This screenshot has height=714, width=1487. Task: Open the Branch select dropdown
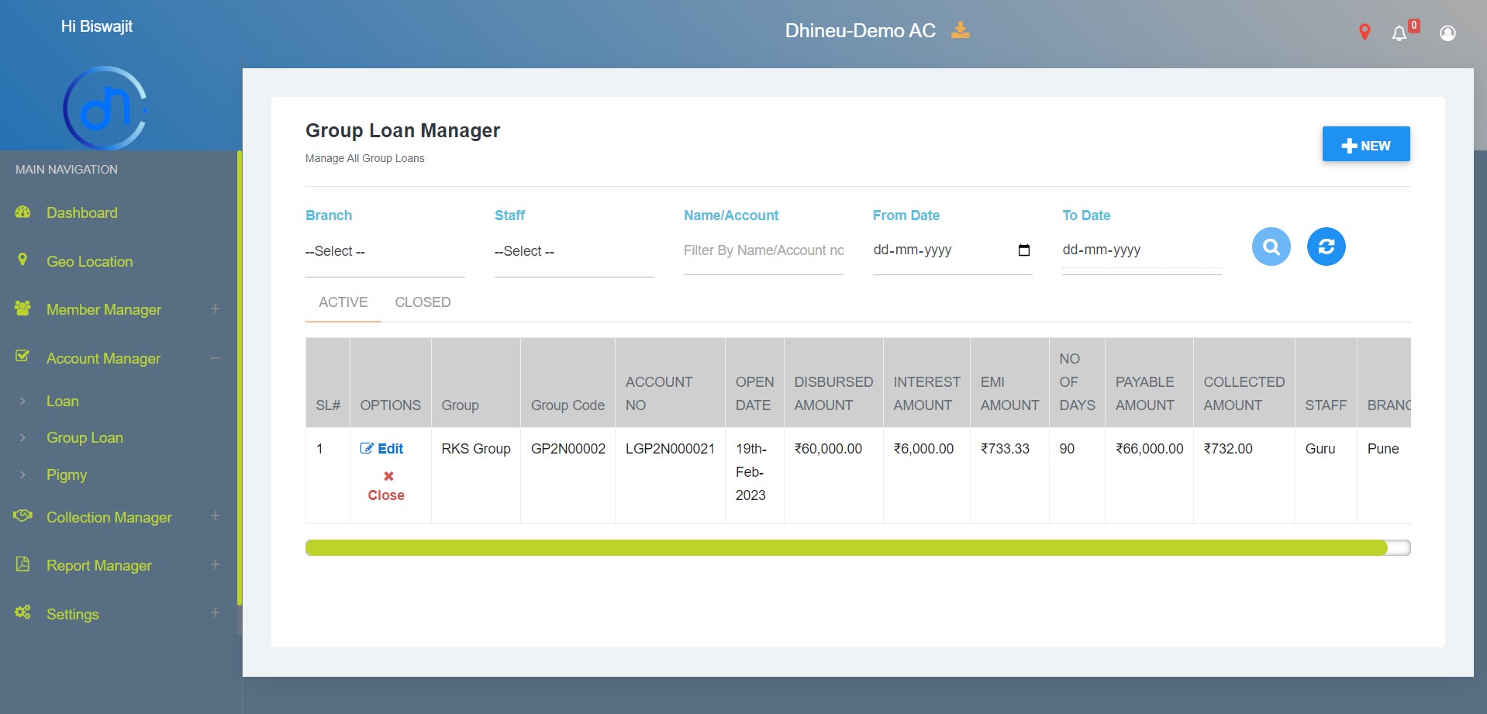click(x=385, y=251)
